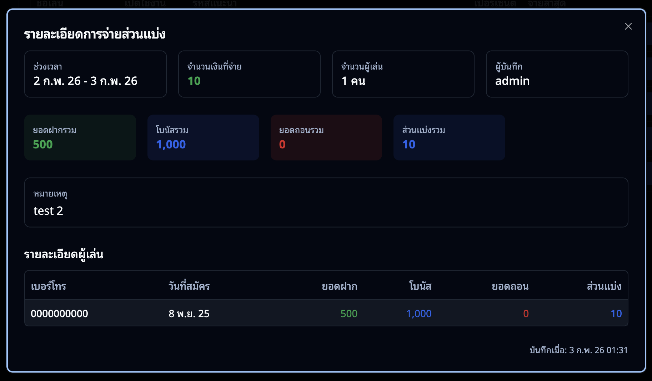This screenshot has width=652, height=381.
Task: Select the ยอดฝาก column header
Action: 339,286
